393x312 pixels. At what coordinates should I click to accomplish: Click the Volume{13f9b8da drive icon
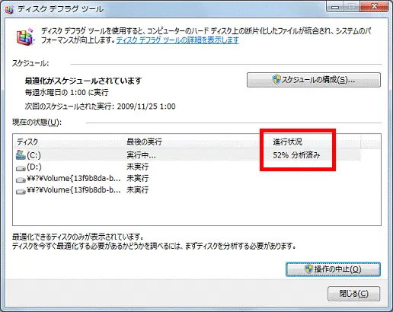pyautogui.click(x=21, y=180)
